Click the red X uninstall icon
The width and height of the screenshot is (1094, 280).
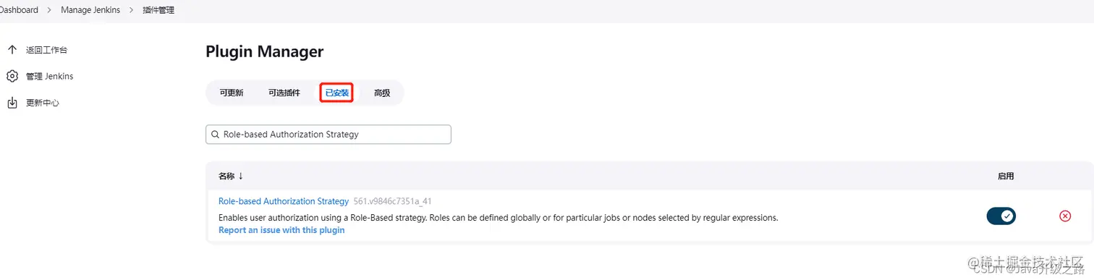tap(1065, 216)
